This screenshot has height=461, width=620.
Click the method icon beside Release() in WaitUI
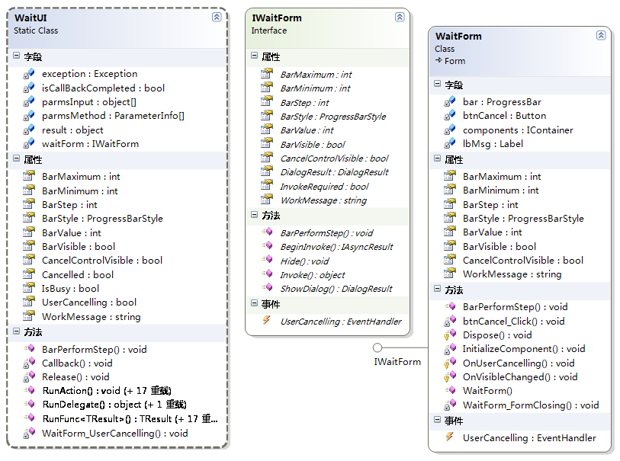click(x=29, y=377)
